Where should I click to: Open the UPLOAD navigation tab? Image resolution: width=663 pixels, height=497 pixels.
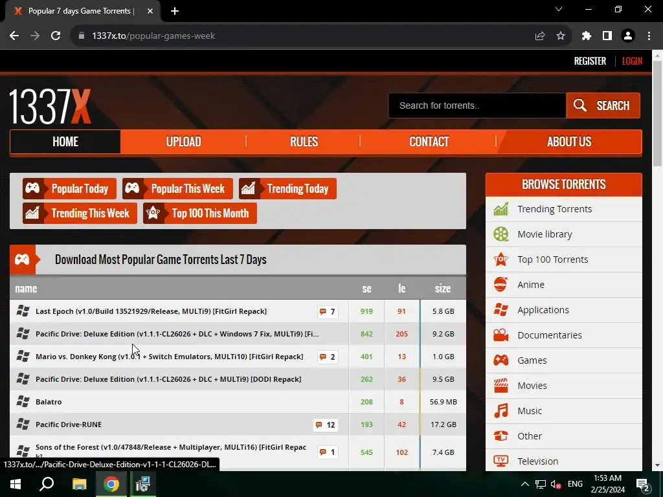pos(183,142)
